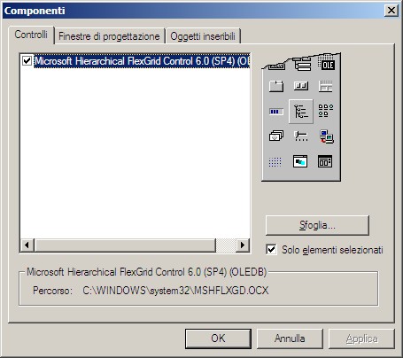The width and height of the screenshot is (403, 358).
Task: Click the networked computers icon
Action: [x=327, y=136]
